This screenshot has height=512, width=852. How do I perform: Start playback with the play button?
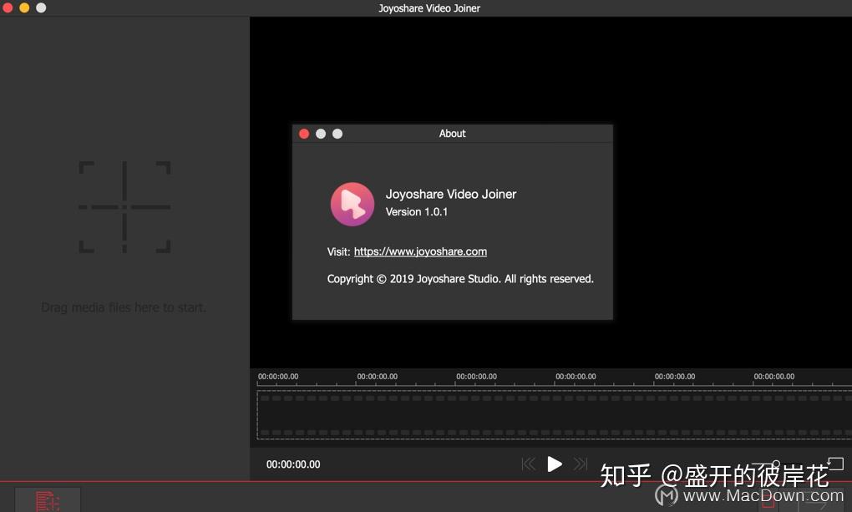(555, 464)
